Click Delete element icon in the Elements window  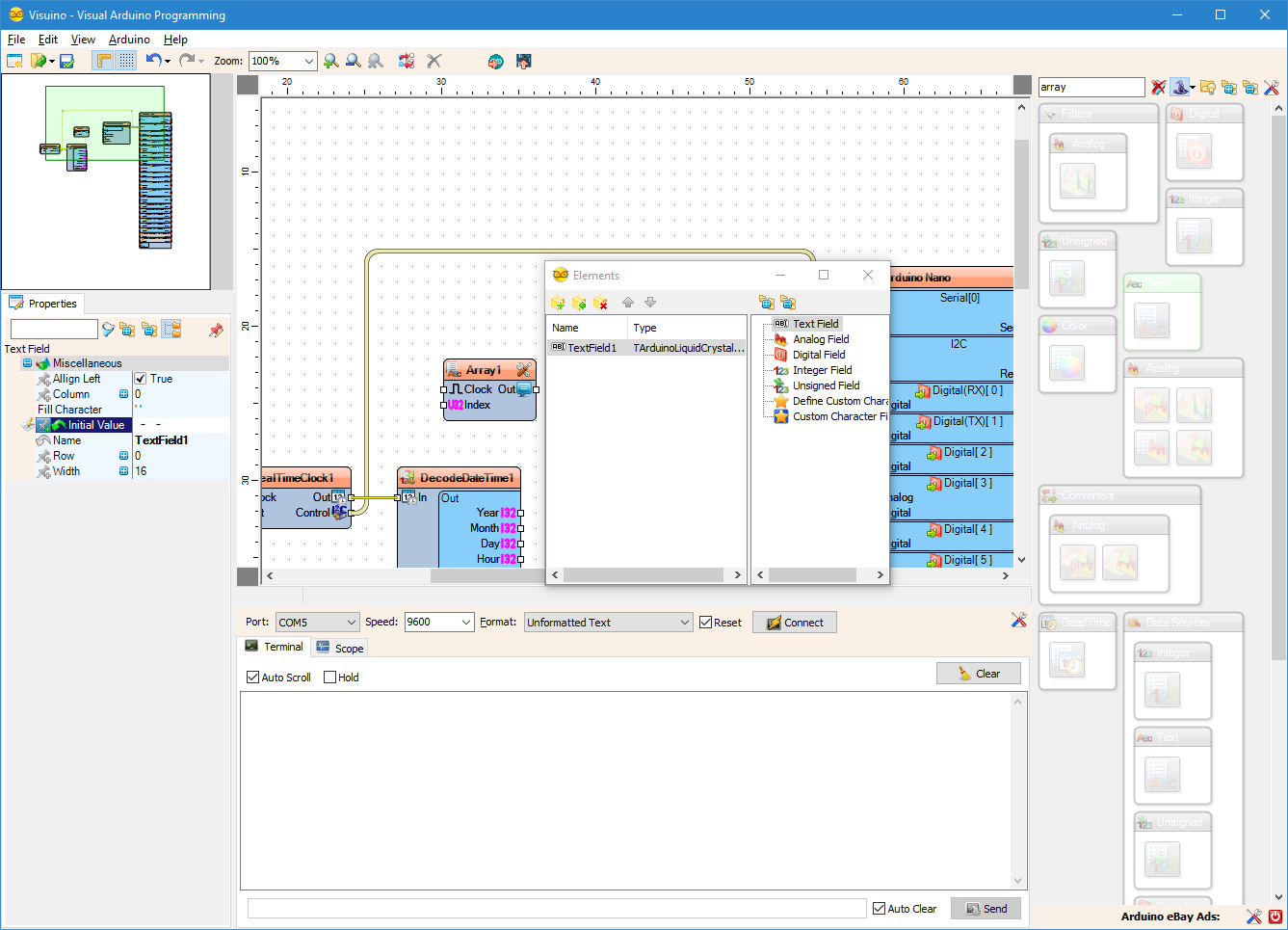click(600, 303)
